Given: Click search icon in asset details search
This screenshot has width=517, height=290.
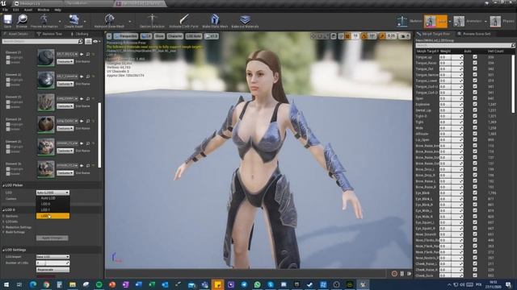Looking at the screenshot, I should click(80, 41).
